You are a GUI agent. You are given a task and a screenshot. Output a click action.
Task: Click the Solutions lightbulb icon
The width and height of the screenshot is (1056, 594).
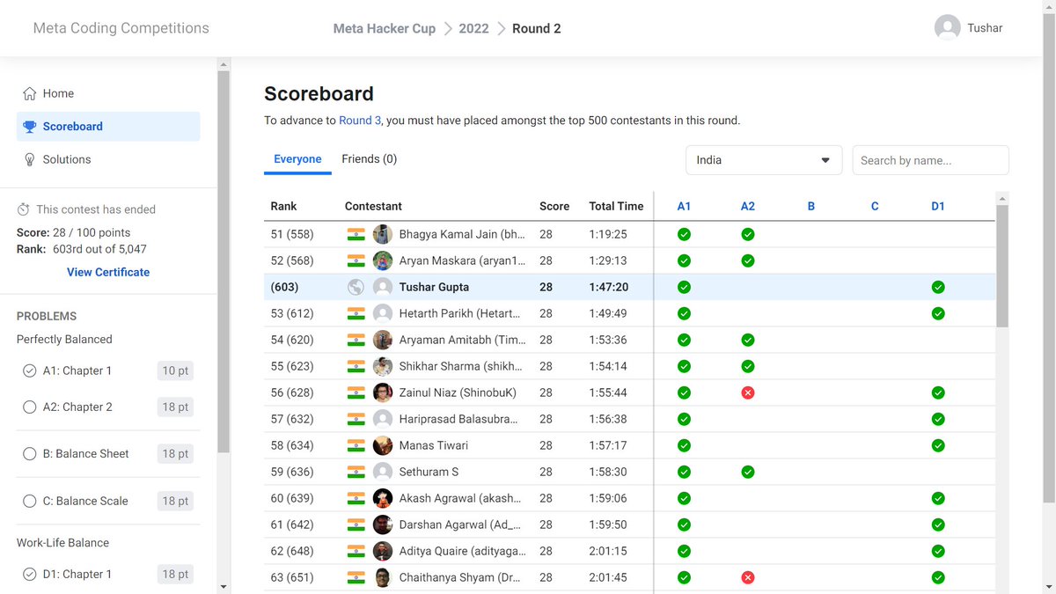[30, 159]
